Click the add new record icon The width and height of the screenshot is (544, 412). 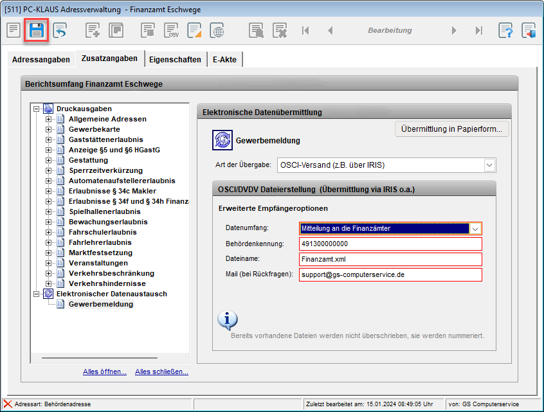(93, 30)
